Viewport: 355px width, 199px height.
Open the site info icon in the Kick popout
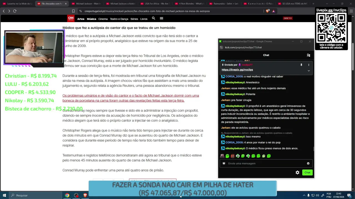point(221,47)
